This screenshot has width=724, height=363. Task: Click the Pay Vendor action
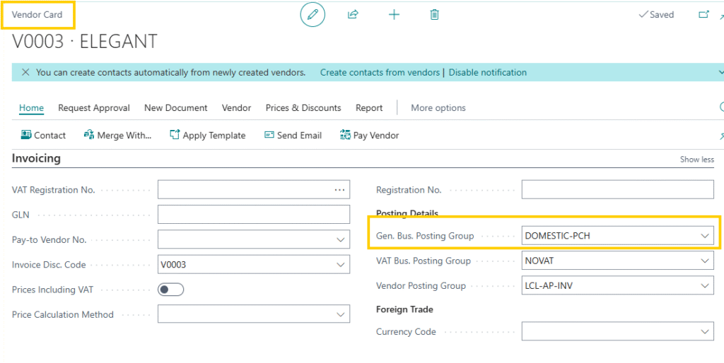point(369,136)
